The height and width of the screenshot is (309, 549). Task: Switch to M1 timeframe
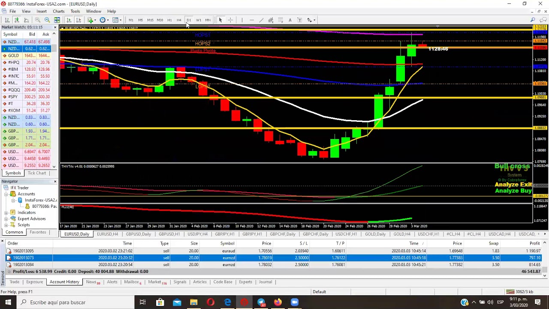point(131,20)
